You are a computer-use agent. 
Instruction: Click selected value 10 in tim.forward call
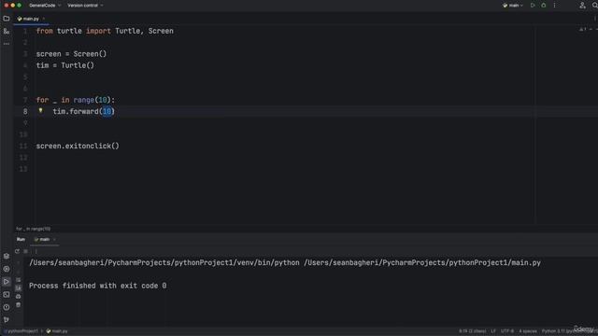pyautogui.click(x=107, y=111)
